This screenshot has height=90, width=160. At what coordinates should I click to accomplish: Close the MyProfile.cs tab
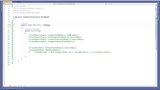tap(11, 2)
